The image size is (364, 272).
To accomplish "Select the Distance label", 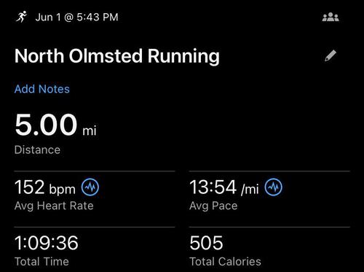I will pos(37,150).
